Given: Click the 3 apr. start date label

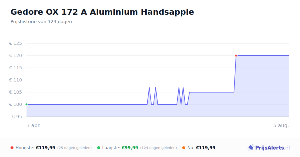Looking at the screenshot, I should [x=34, y=125].
